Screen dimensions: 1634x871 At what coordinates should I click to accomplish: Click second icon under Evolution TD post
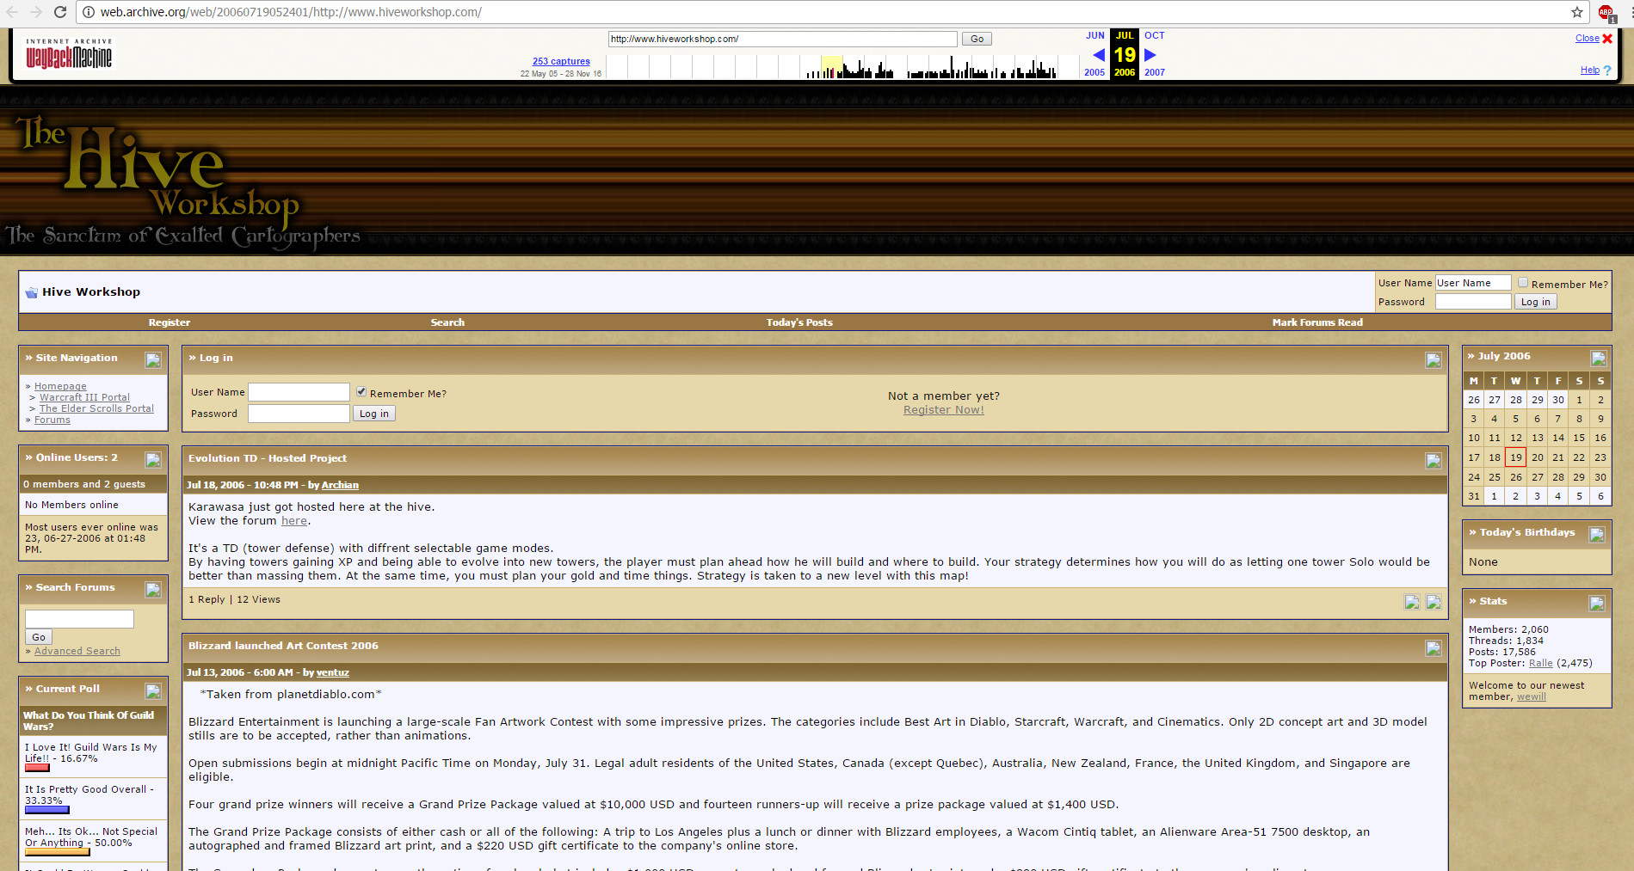(x=1434, y=602)
